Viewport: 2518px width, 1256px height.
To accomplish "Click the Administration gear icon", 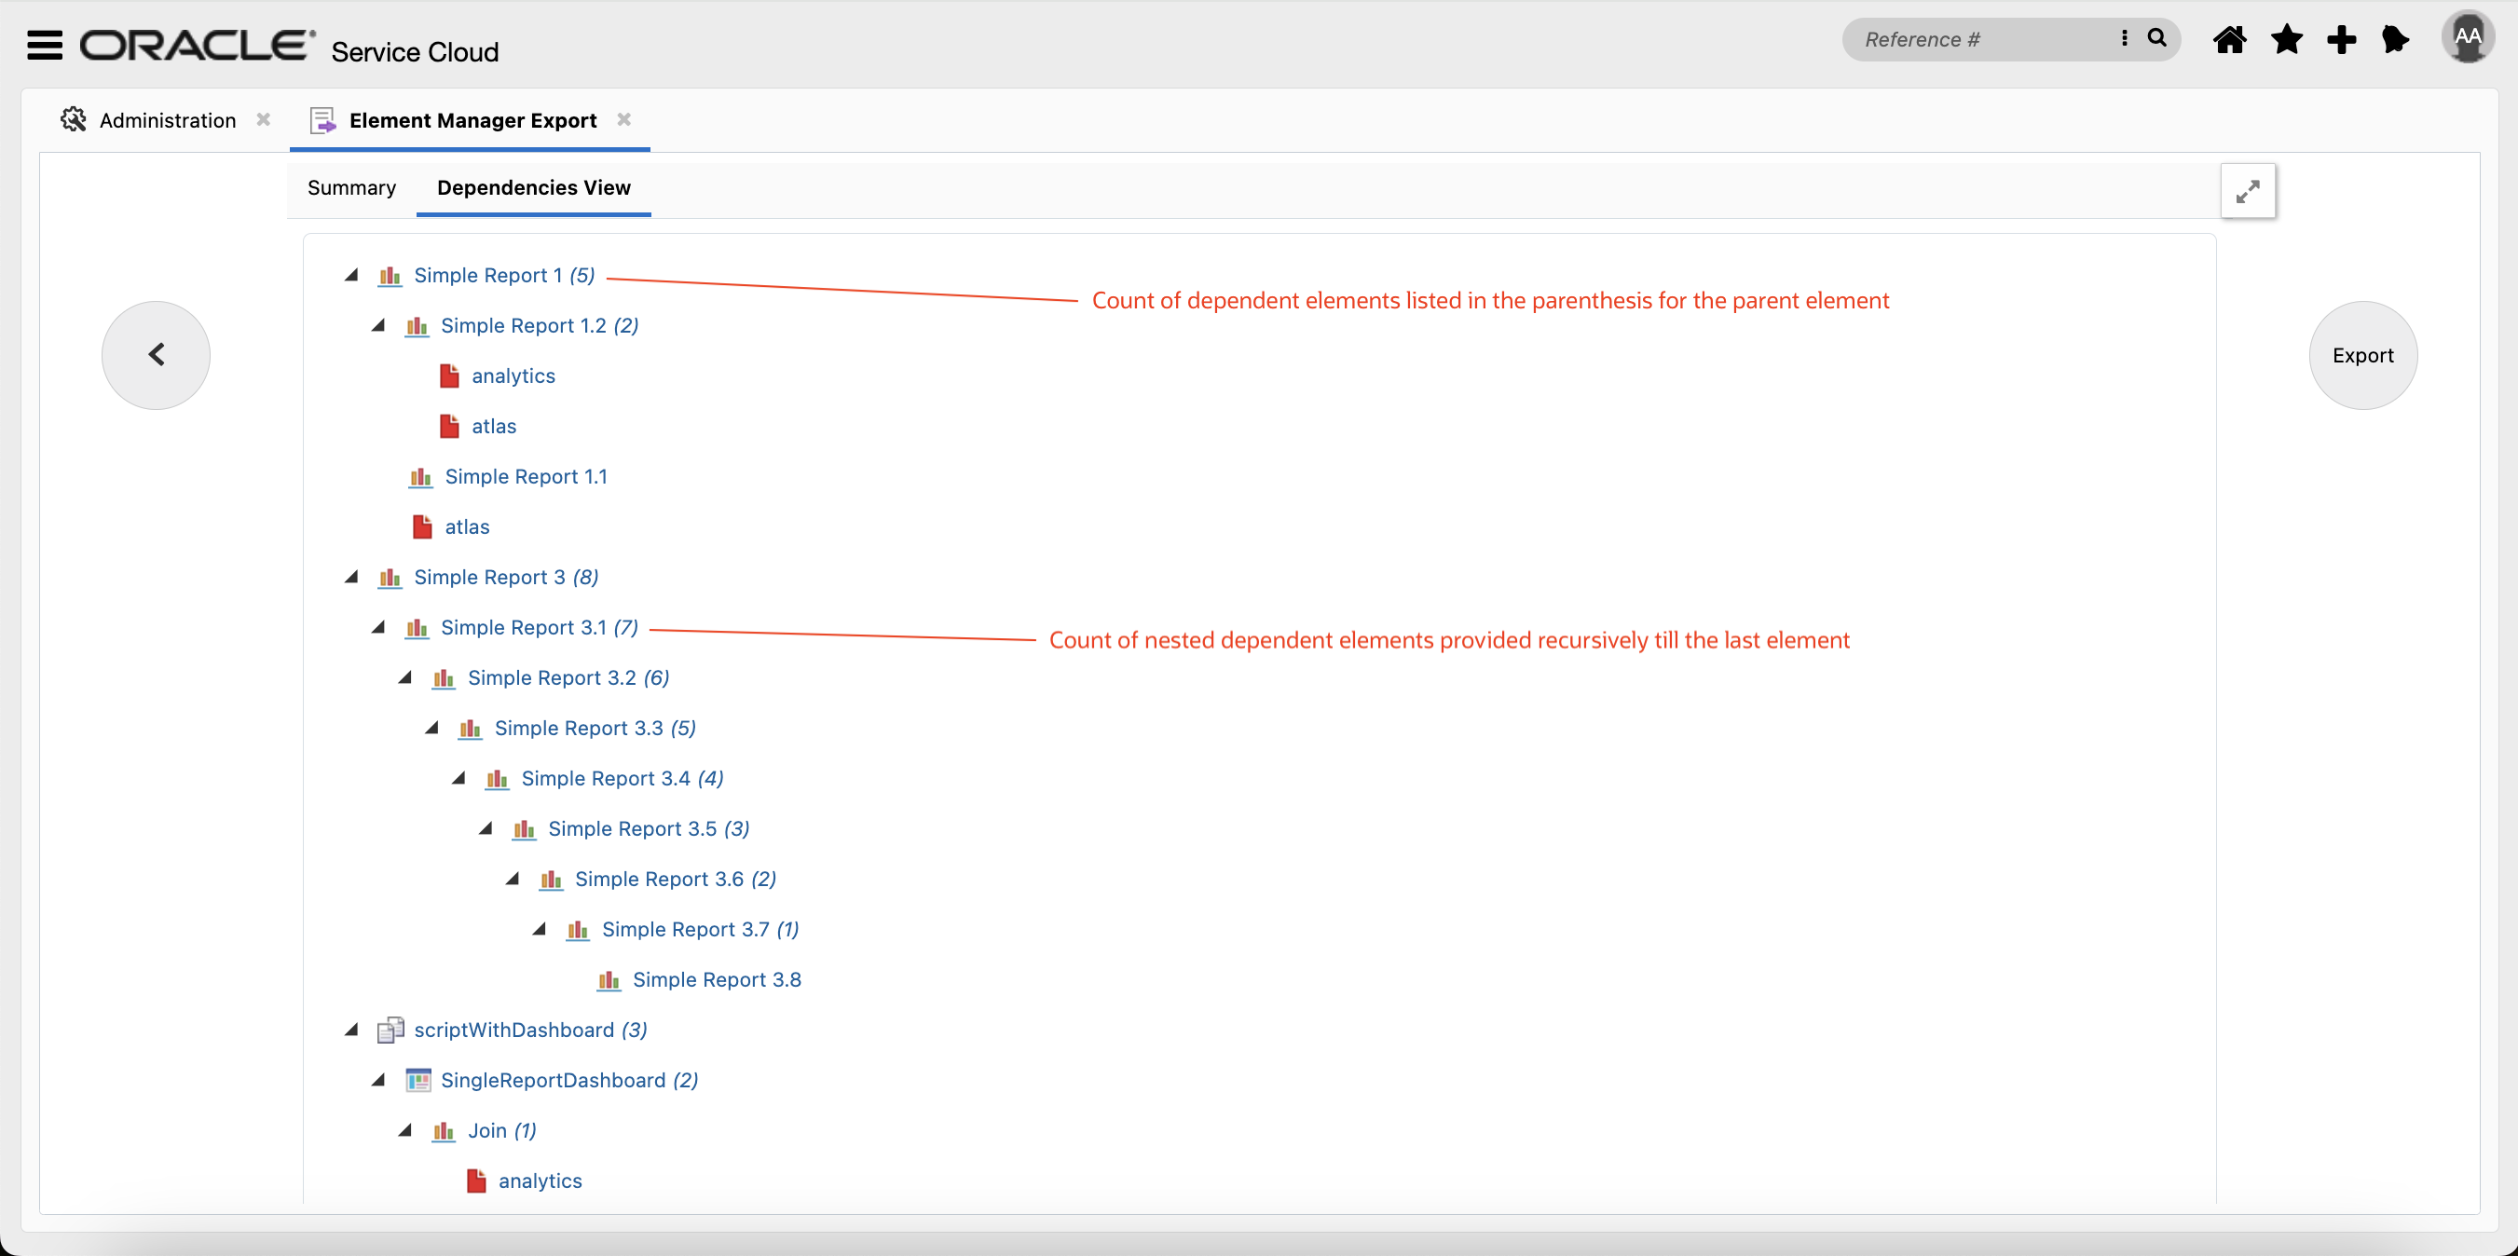I will click(74, 119).
